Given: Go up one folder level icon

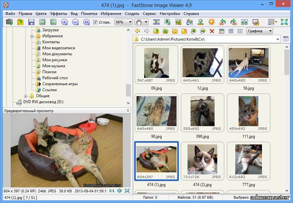Looking at the screenshot, I should 156,31.
